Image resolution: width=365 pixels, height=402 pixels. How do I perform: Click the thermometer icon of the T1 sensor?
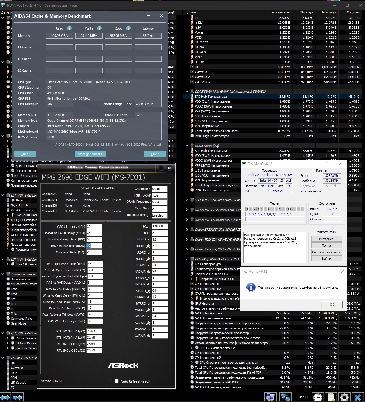192,18
